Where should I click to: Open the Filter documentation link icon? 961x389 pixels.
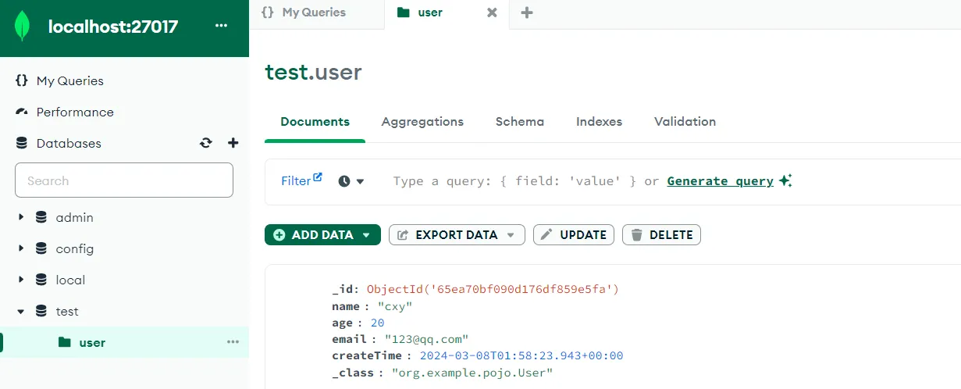[x=318, y=177]
